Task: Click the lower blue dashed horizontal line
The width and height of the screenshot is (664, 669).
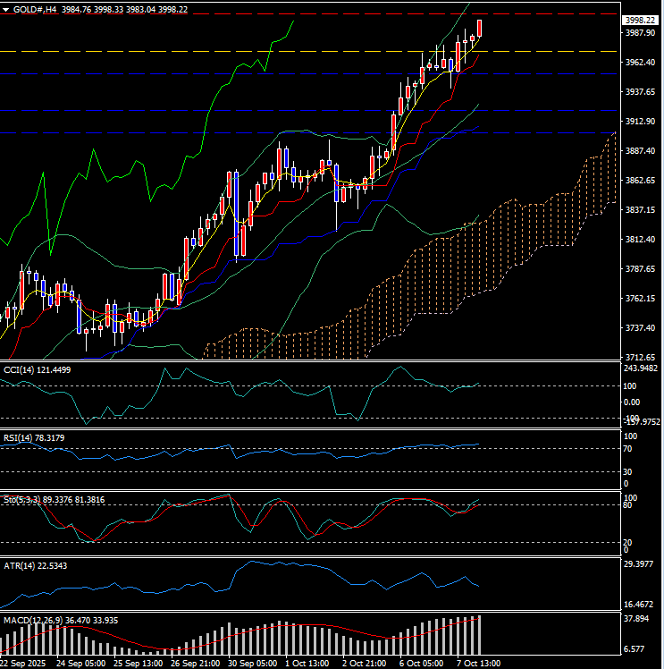Action: (x=268, y=132)
